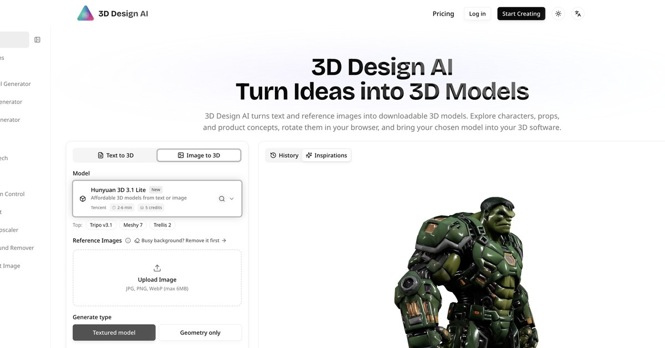Choose the Trellis 2 model chip
This screenshot has width=665, height=348.
[x=162, y=225]
